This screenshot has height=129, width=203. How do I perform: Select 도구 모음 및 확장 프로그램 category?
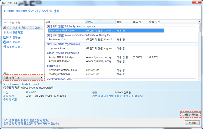tap(23, 28)
